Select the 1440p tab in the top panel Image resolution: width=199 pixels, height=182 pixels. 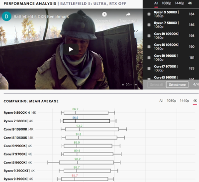180,3
